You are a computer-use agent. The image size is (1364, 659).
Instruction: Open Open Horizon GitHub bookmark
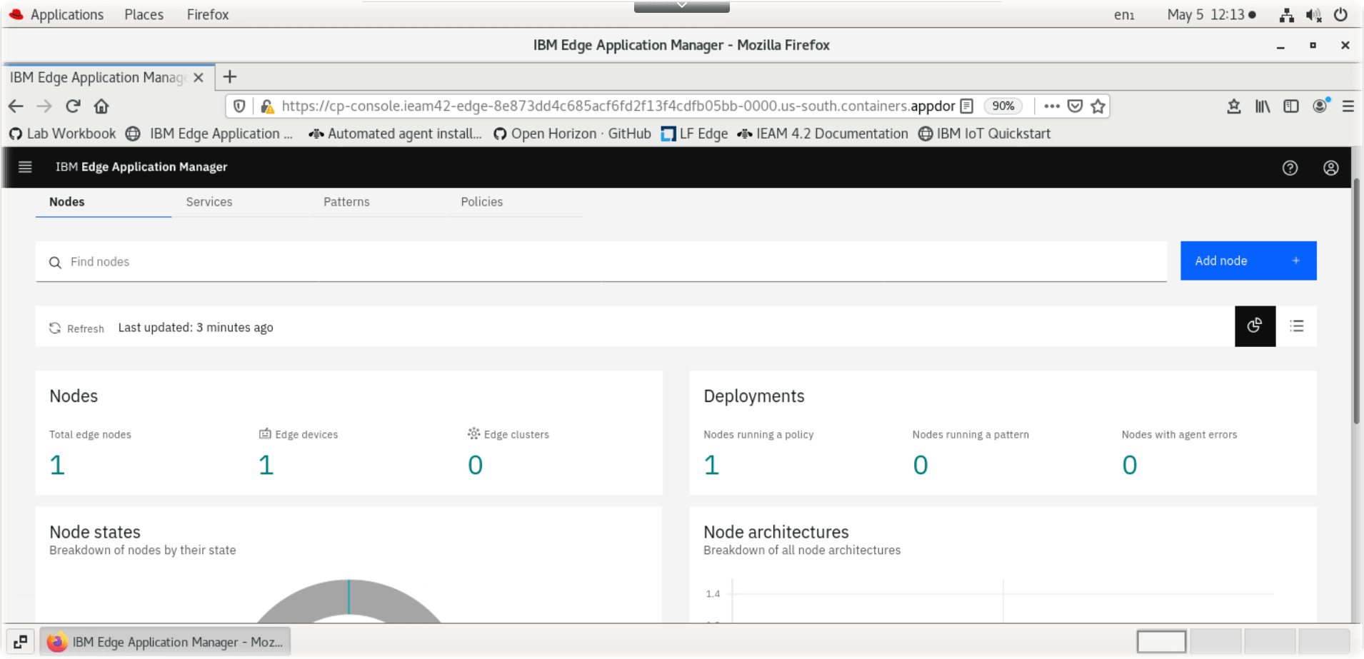tap(572, 134)
